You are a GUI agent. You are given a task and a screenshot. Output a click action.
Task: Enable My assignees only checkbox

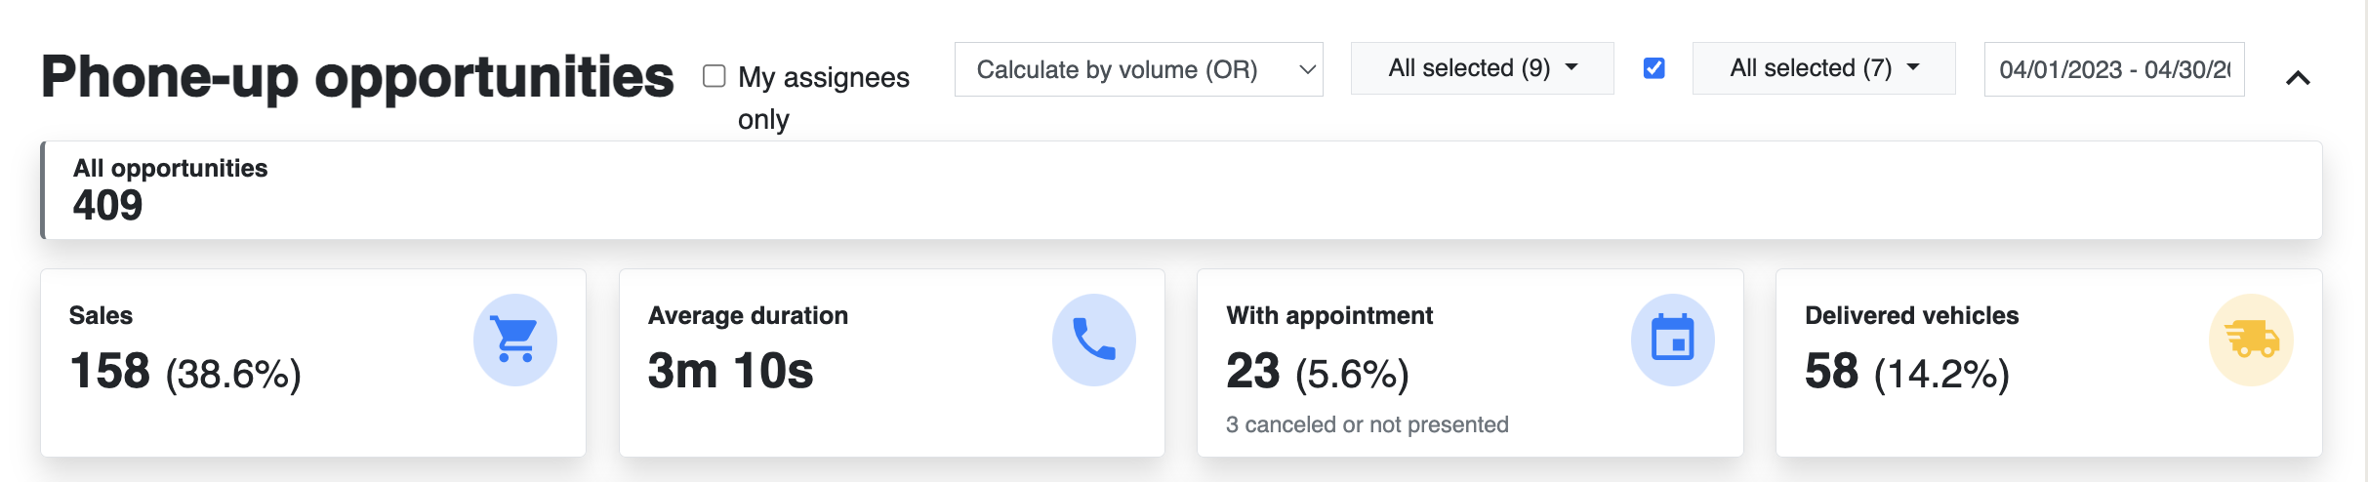click(x=714, y=76)
